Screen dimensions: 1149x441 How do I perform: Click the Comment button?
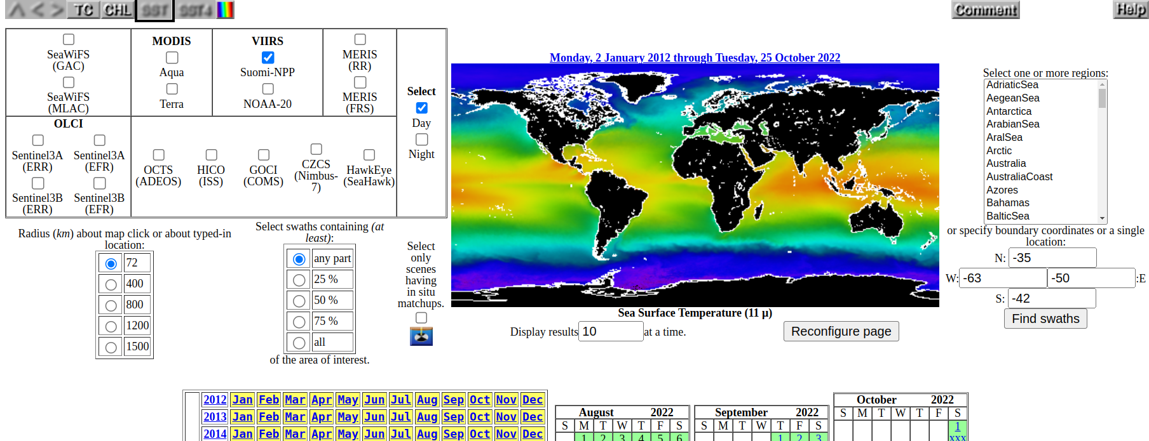tap(985, 10)
